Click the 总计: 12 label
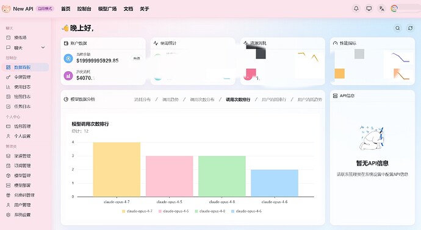This screenshot has height=230, width=421. tap(80, 131)
